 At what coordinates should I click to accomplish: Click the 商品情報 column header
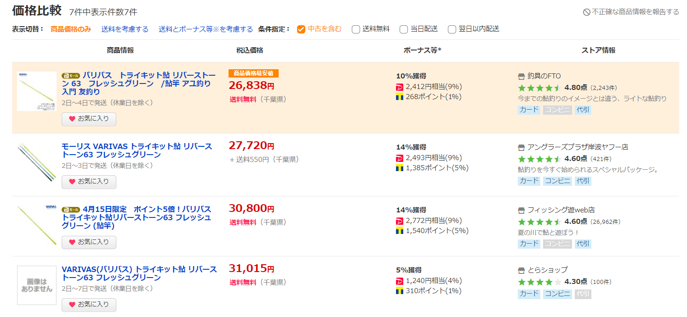[120, 50]
